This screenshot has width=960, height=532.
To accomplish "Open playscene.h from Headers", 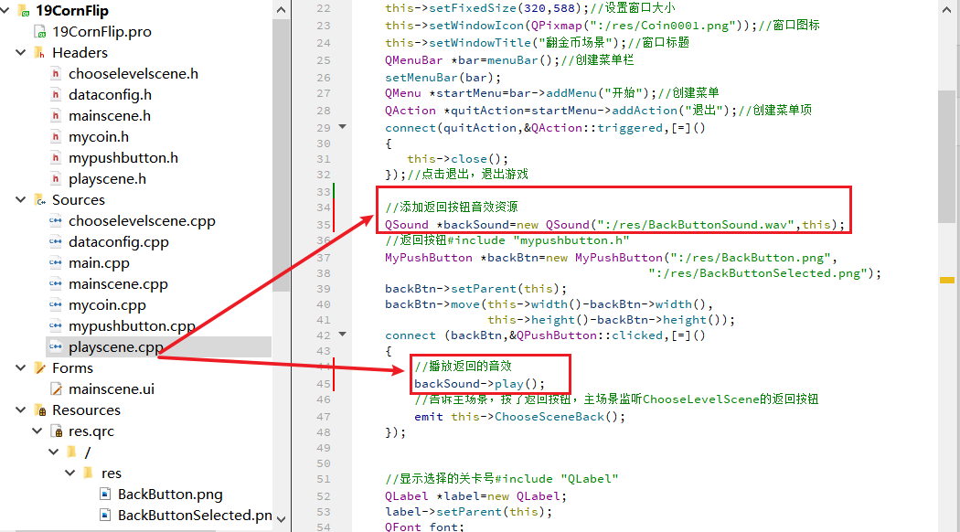I will click(108, 179).
